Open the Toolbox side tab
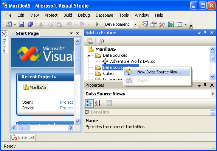This screenshot has width=217, height=151. point(4,42)
